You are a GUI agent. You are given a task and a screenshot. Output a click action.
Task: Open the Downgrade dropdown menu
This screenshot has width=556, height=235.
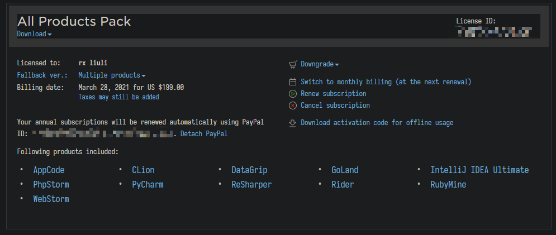tap(320, 64)
